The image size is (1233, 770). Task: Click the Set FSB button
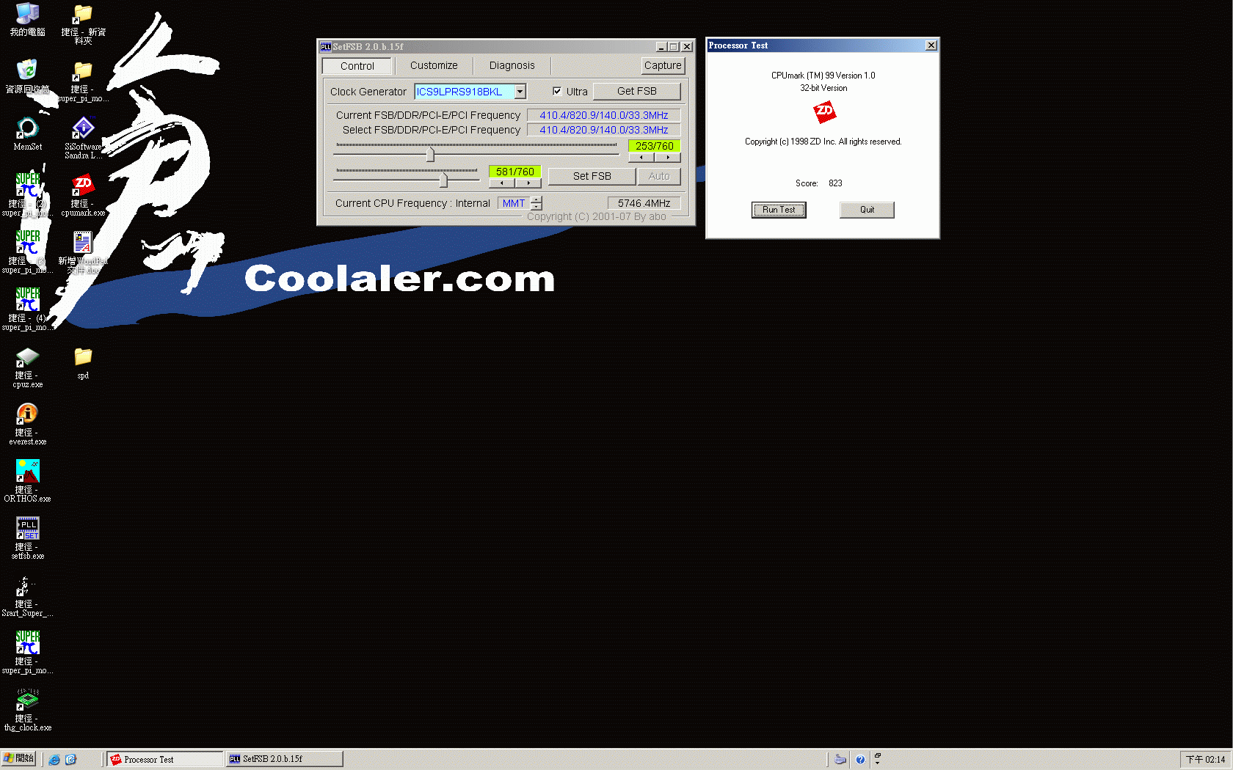click(x=592, y=176)
